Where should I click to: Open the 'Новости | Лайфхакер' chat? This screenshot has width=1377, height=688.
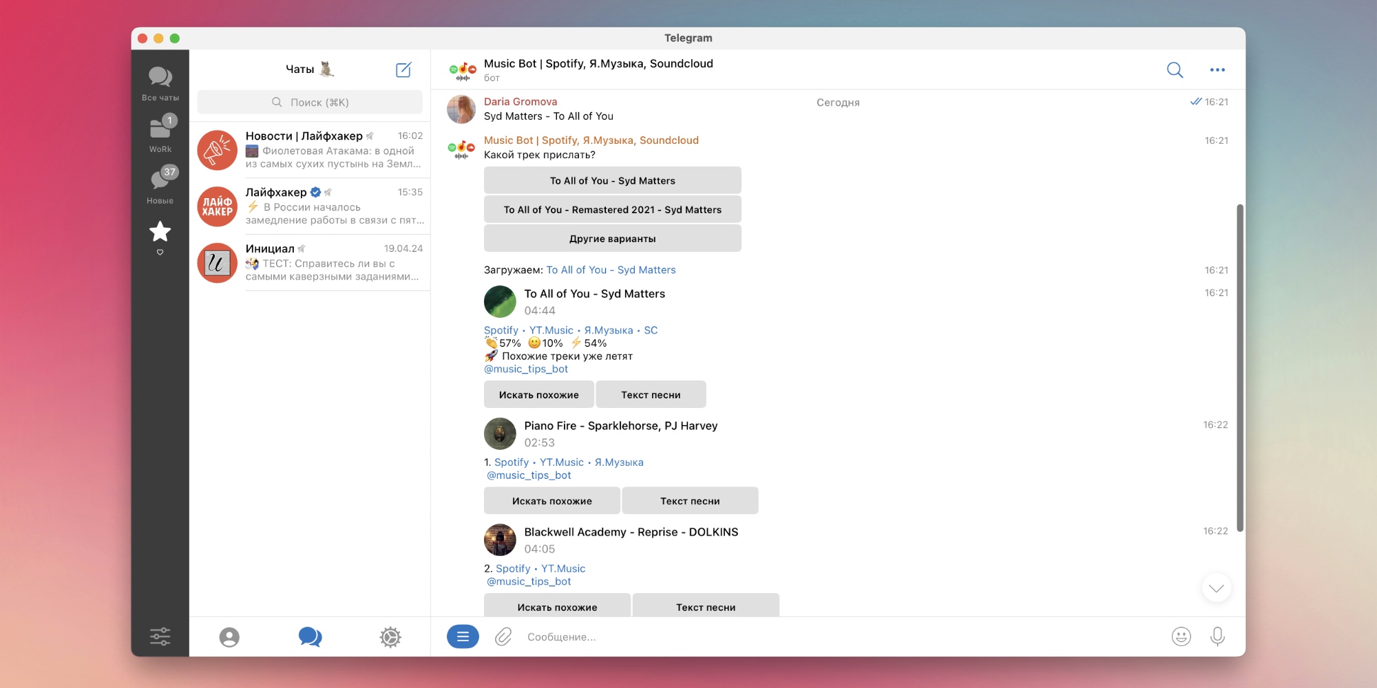coord(310,150)
